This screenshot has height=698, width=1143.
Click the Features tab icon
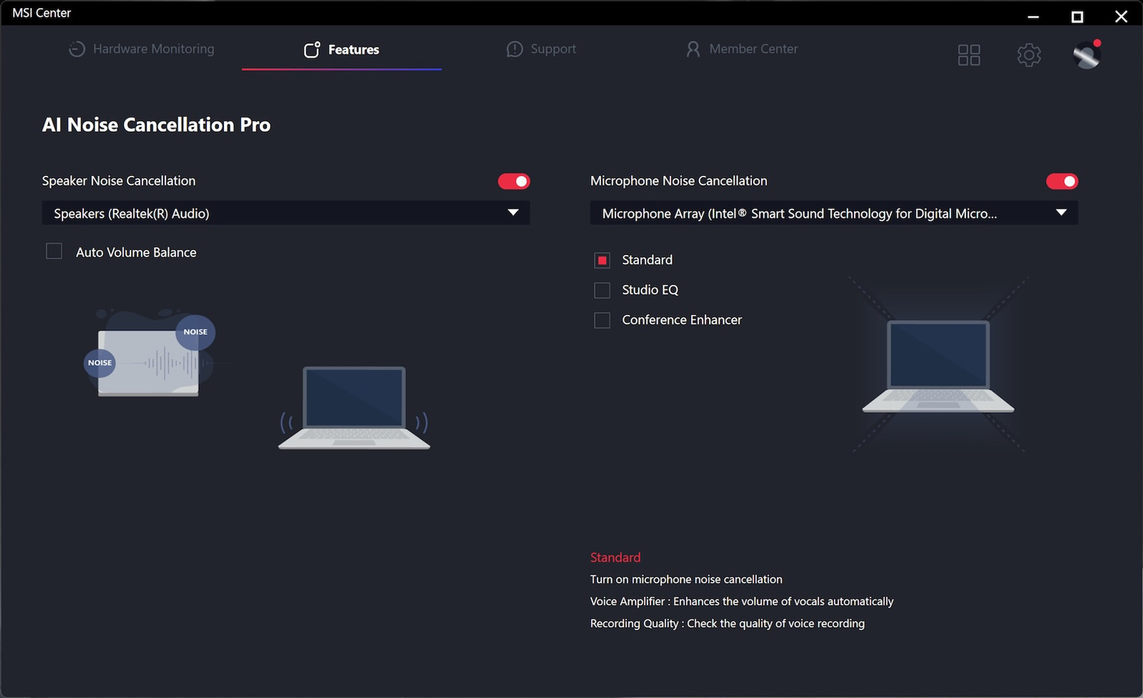(312, 49)
